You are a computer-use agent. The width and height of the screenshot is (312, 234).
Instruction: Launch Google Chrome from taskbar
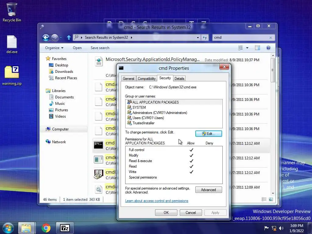point(46,228)
